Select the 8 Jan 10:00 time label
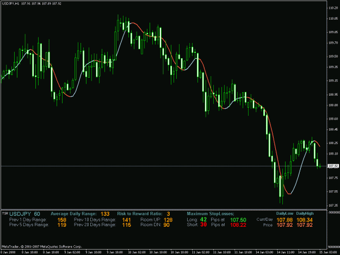Screen dimensions: 340x255 [30, 252]
